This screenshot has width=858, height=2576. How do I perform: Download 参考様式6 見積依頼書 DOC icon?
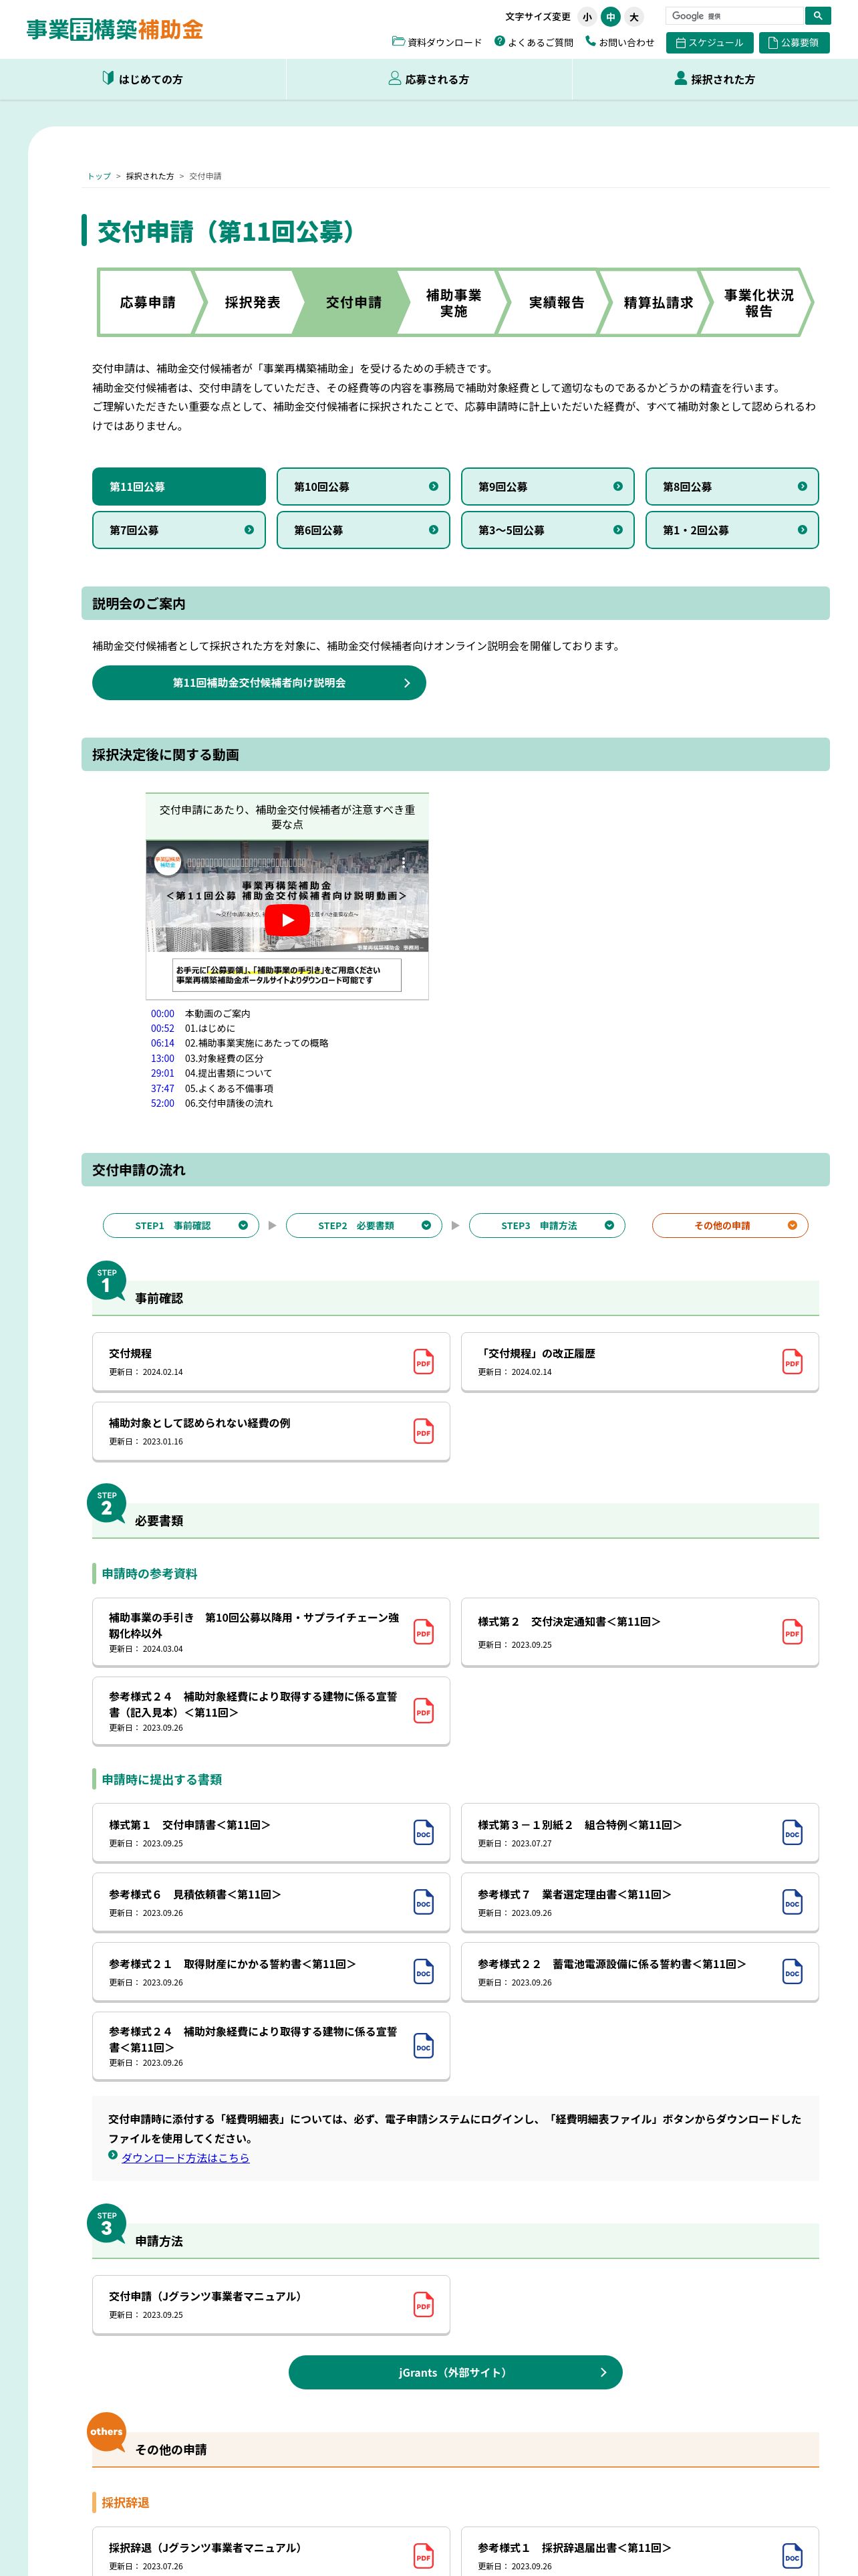click(424, 1902)
